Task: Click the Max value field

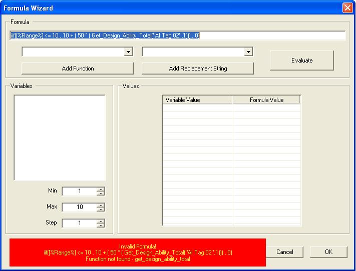Action: click(x=79, y=207)
